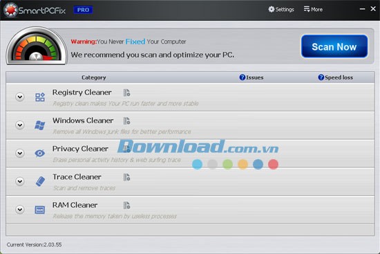Open the RAM Cleaner details document icon

[126, 205]
